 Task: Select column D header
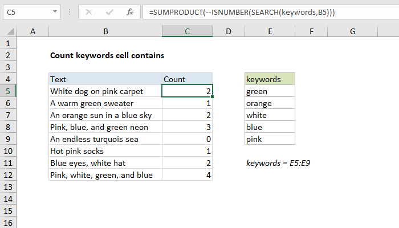pyautogui.click(x=229, y=31)
